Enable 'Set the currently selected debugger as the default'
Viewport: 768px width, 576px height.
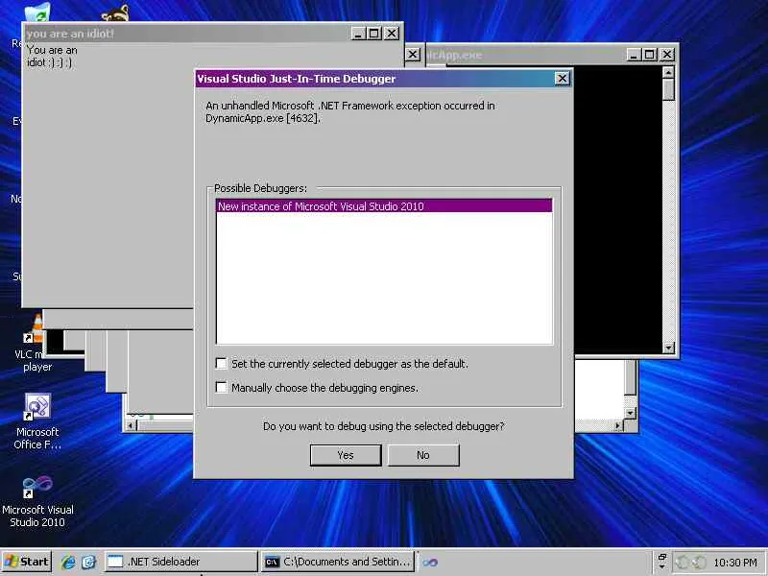[x=222, y=364]
